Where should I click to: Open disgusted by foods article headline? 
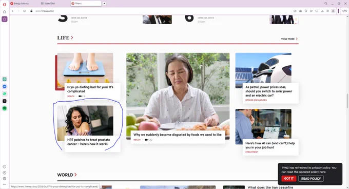coord(178,135)
